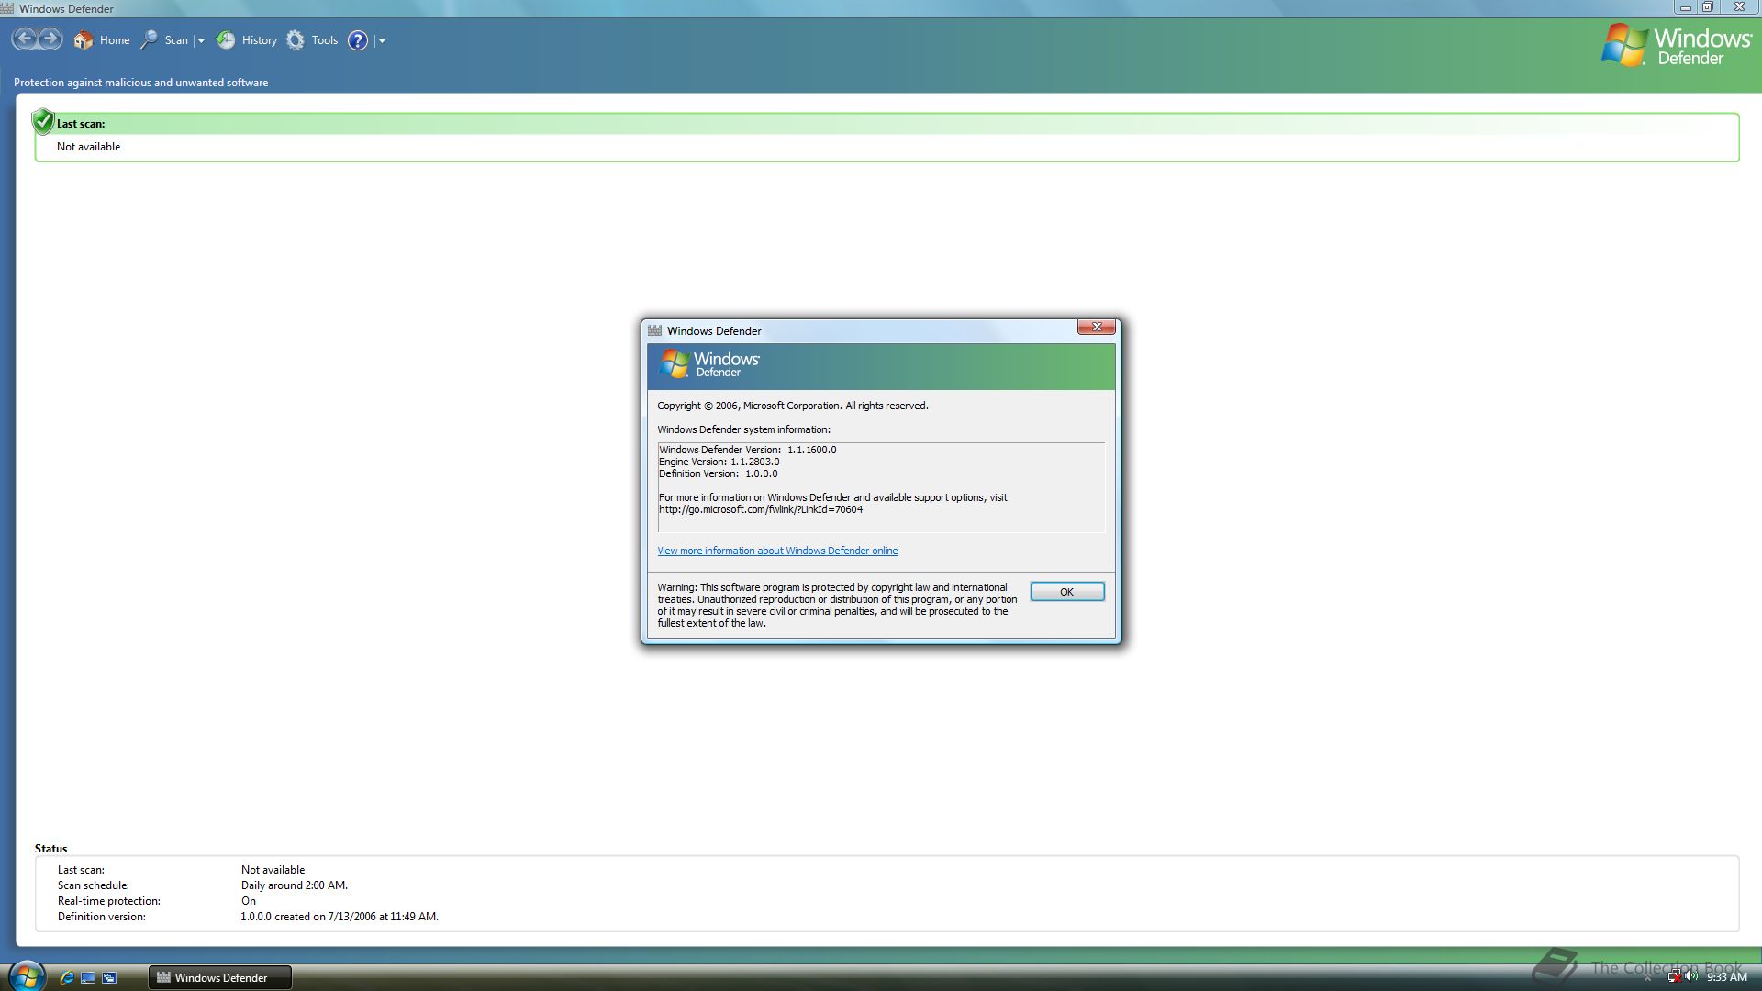This screenshot has width=1762, height=991.
Task: Expand hidden tray icons chevron
Action: point(1647,978)
